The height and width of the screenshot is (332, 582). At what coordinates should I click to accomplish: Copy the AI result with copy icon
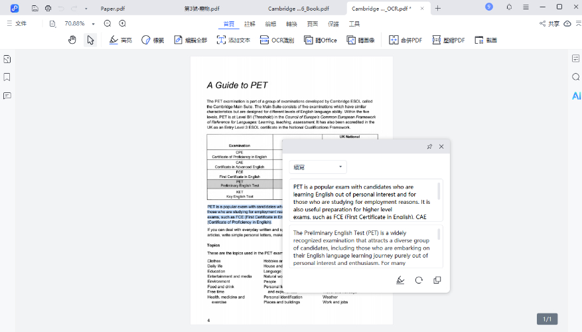point(437,280)
